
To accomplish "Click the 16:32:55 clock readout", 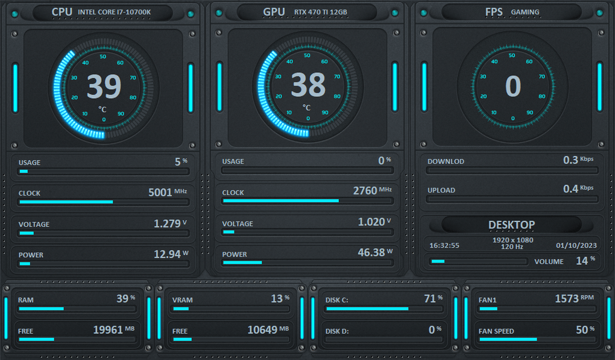I will (444, 246).
